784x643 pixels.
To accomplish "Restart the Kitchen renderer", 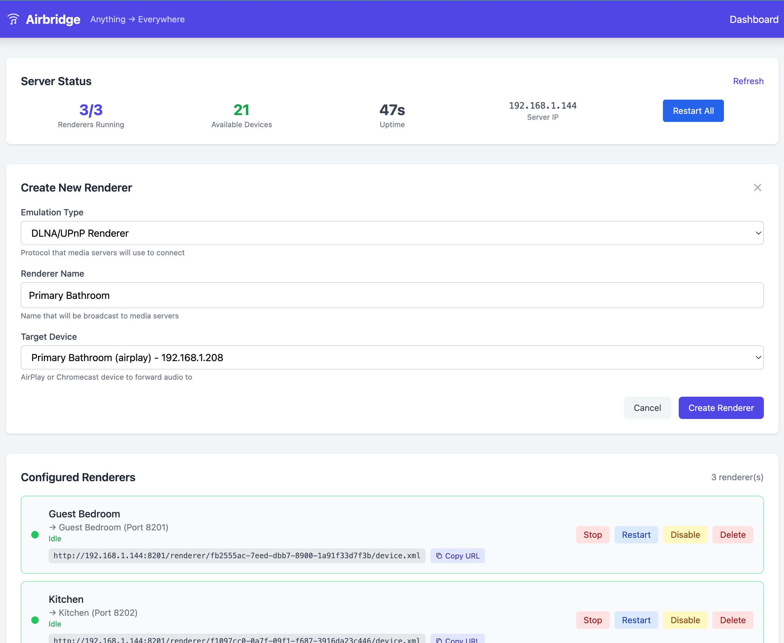I will point(636,620).
